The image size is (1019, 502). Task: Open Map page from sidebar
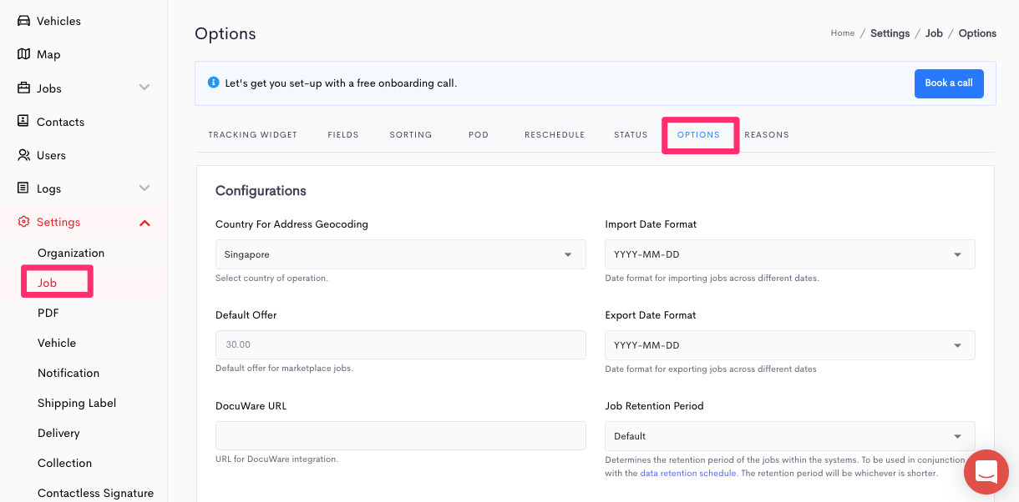[48, 54]
